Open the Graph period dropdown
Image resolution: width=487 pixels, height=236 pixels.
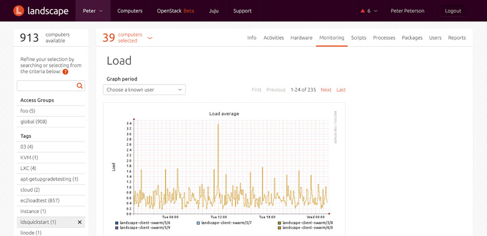point(144,90)
